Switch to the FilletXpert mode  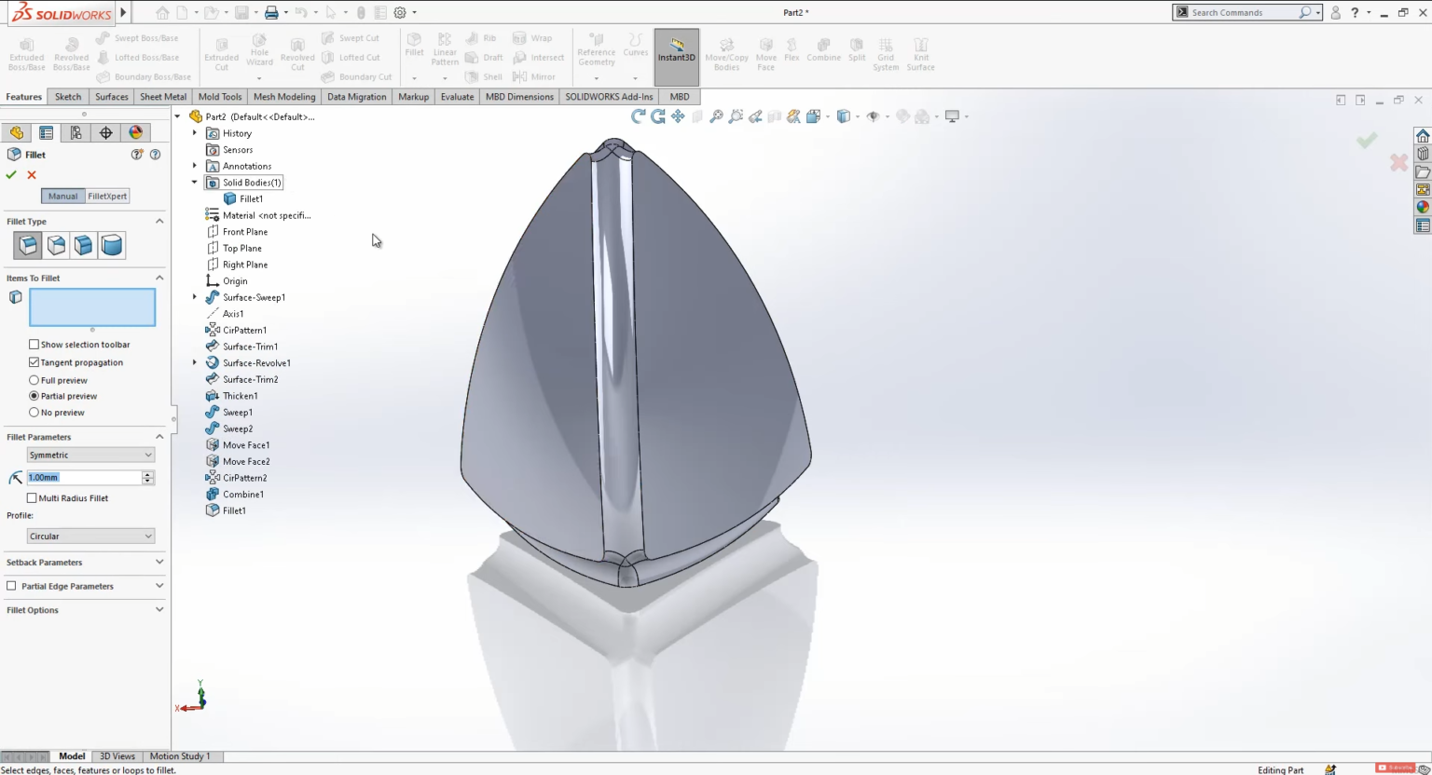click(x=106, y=196)
